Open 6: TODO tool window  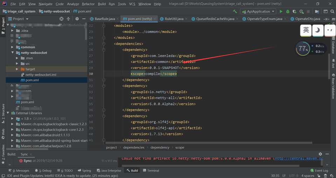coord(65,171)
